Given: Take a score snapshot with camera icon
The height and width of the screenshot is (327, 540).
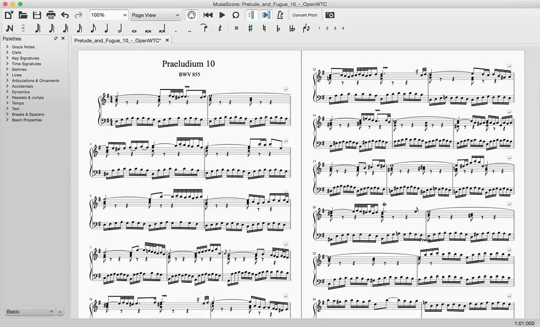Looking at the screenshot, I should coord(330,15).
